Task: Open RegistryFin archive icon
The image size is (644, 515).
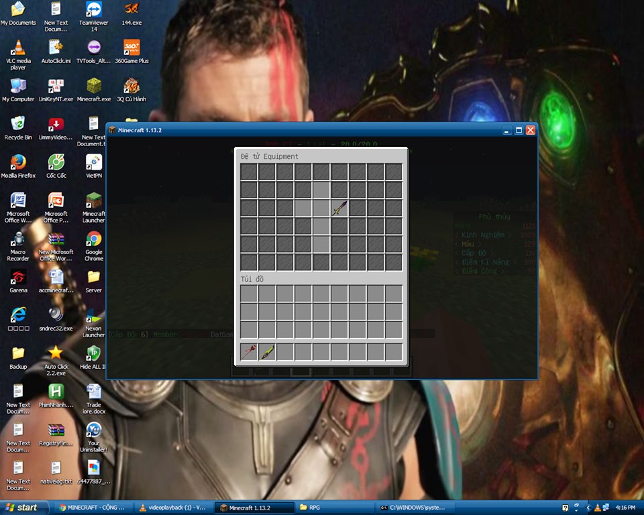Action: [56, 434]
